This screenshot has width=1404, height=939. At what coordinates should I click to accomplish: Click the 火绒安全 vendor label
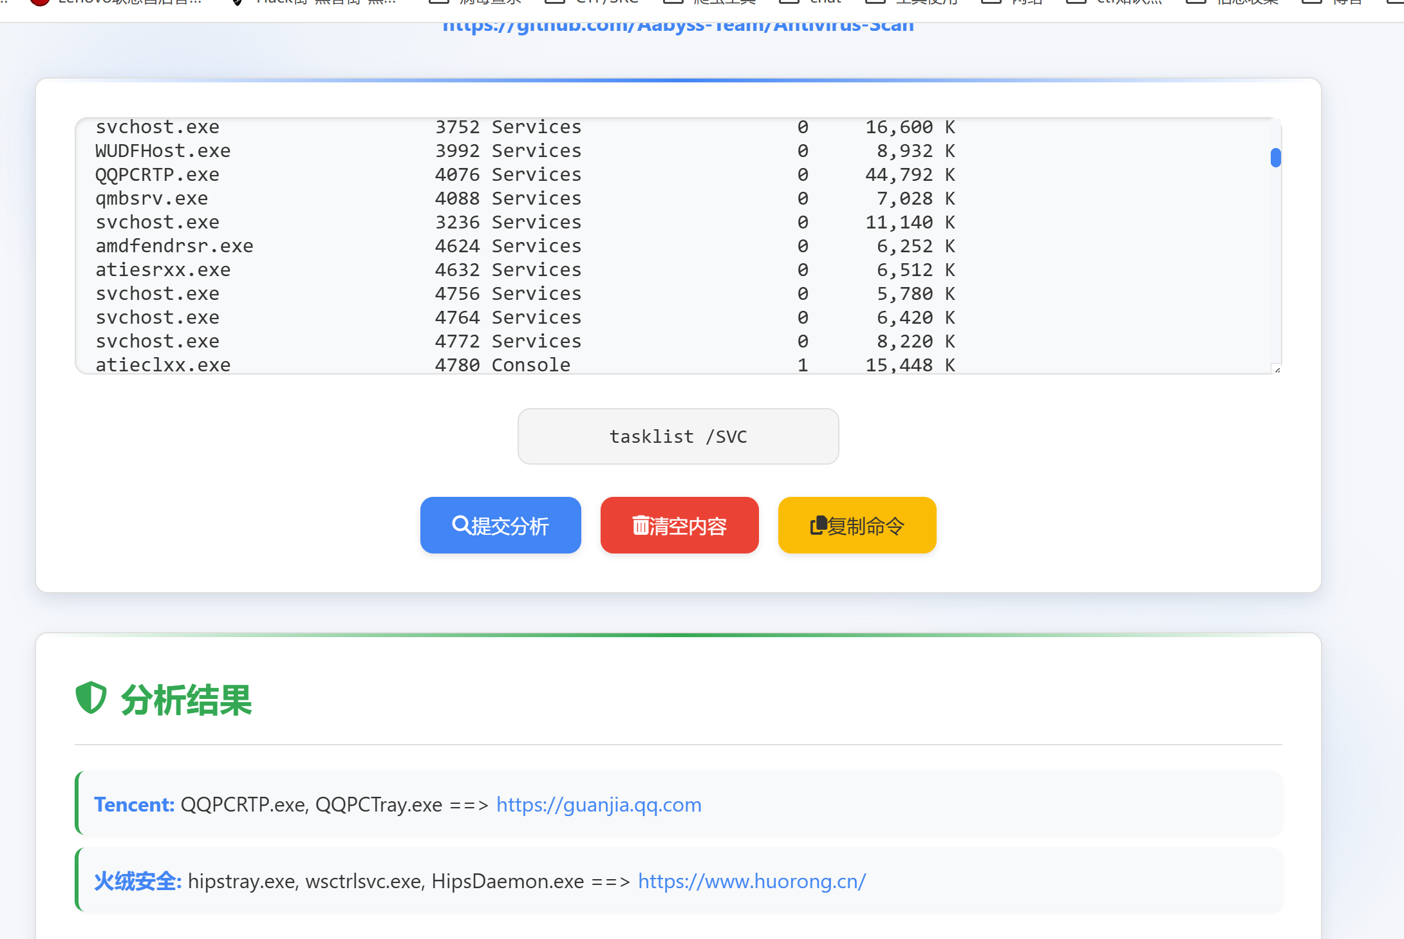click(x=138, y=881)
